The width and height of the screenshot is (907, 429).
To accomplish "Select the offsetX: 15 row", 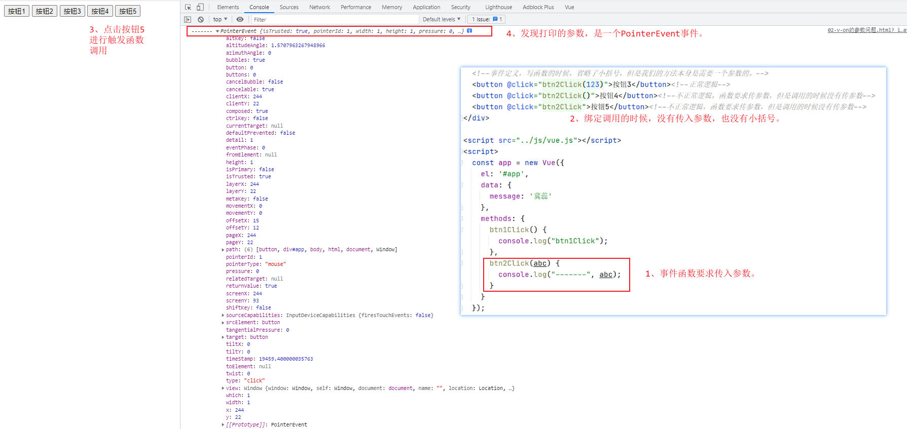I will coord(242,221).
